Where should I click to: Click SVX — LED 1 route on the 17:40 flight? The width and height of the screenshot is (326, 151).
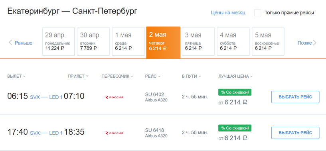pos(46,133)
